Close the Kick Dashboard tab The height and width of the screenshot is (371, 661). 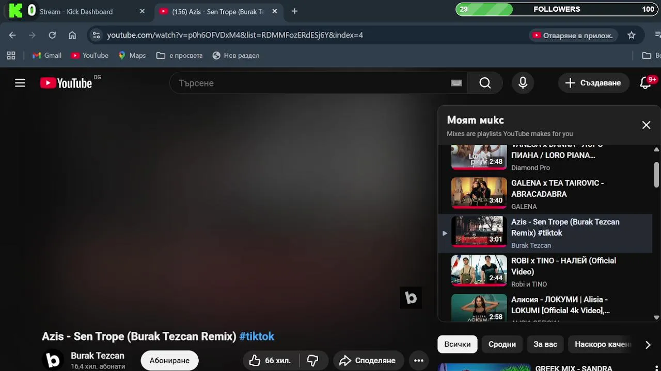(143, 11)
